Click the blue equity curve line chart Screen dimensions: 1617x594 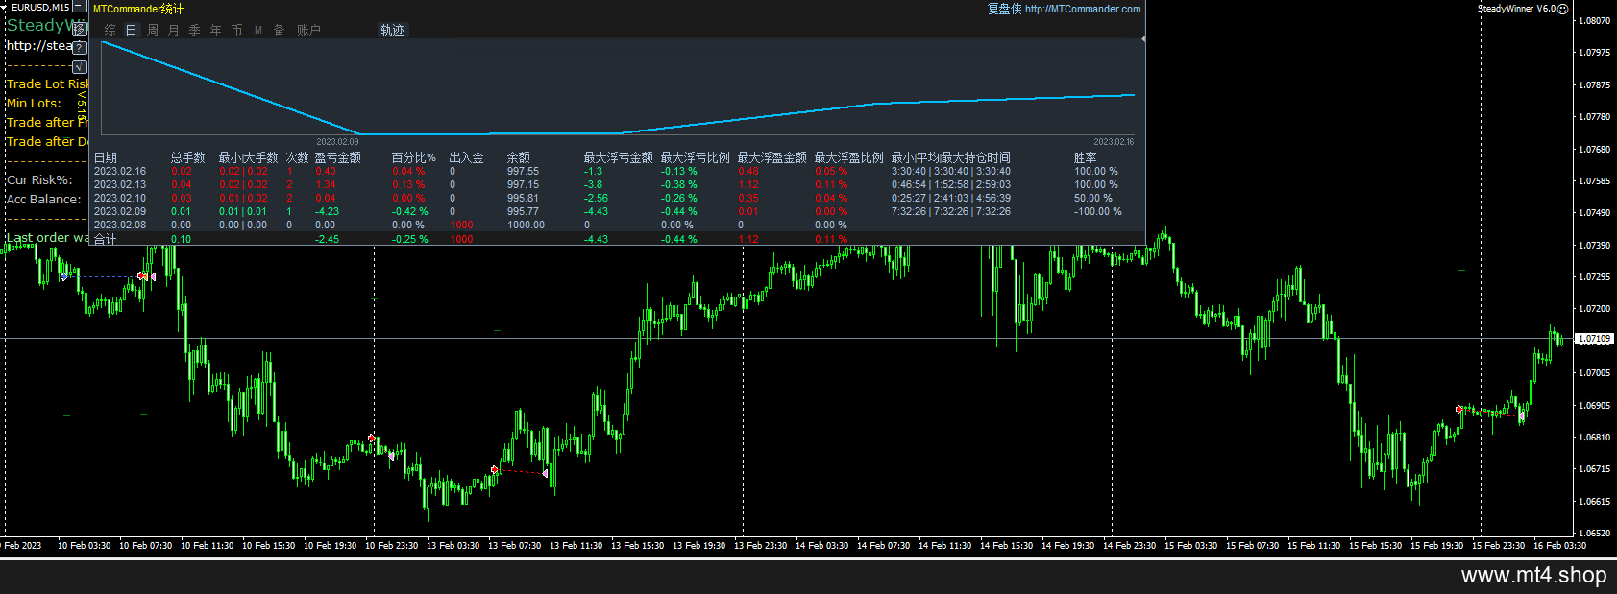click(x=618, y=88)
